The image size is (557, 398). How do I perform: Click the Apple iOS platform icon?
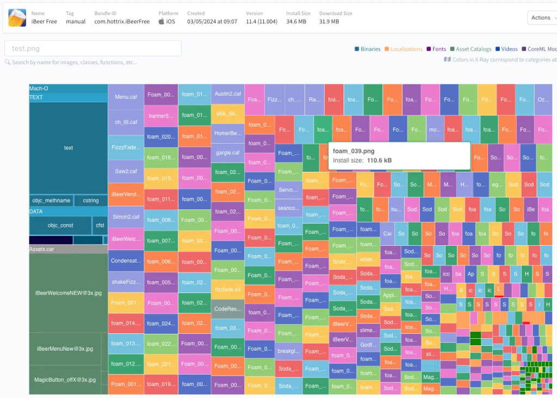click(x=162, y=22)
